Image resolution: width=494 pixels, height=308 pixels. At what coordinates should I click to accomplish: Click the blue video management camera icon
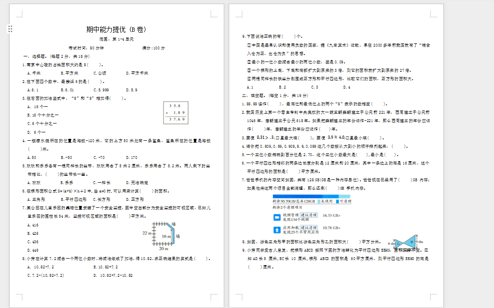[276, 217]
